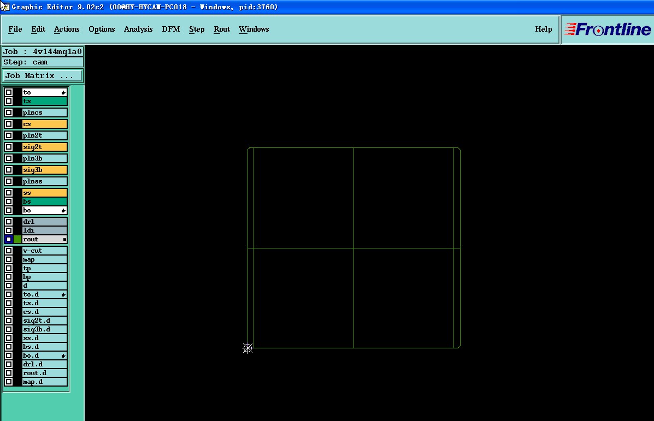Open the Actions menu
The width and height of the screenshot is (654, 421).
pos(67,29)
